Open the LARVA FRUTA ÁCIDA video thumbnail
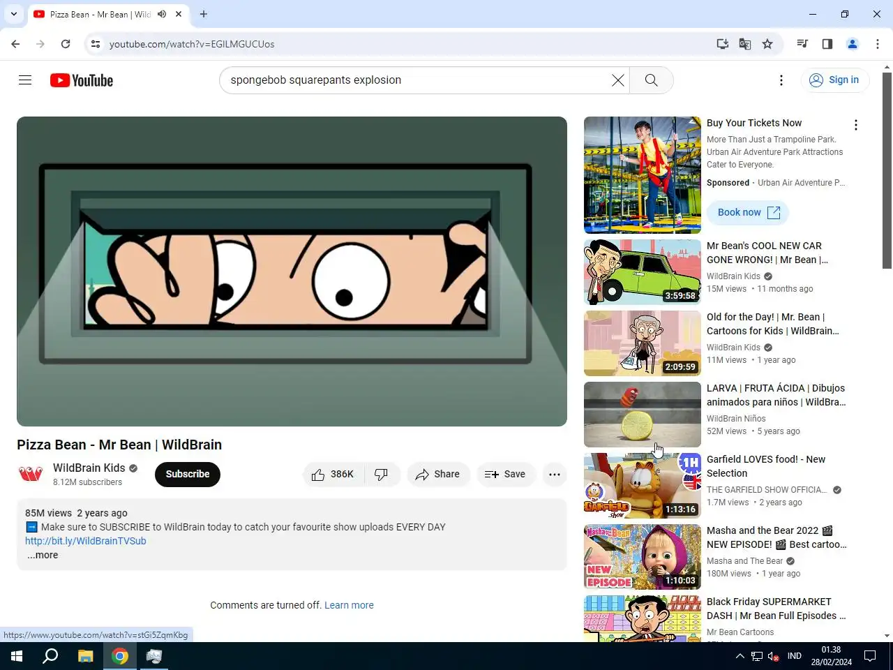 click(x=643, y=415)
